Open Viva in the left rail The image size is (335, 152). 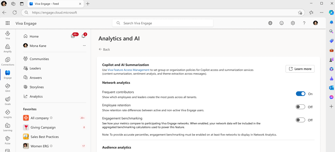pos(8,35)
